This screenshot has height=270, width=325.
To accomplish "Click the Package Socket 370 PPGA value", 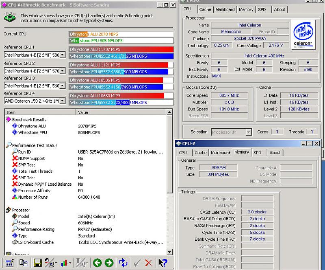I will [250, 38].
